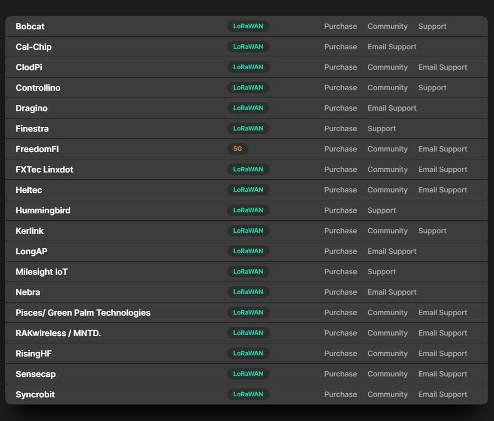Open Controllino Support link
Viewport: 494px width, 421px height.
click(432, 88)
